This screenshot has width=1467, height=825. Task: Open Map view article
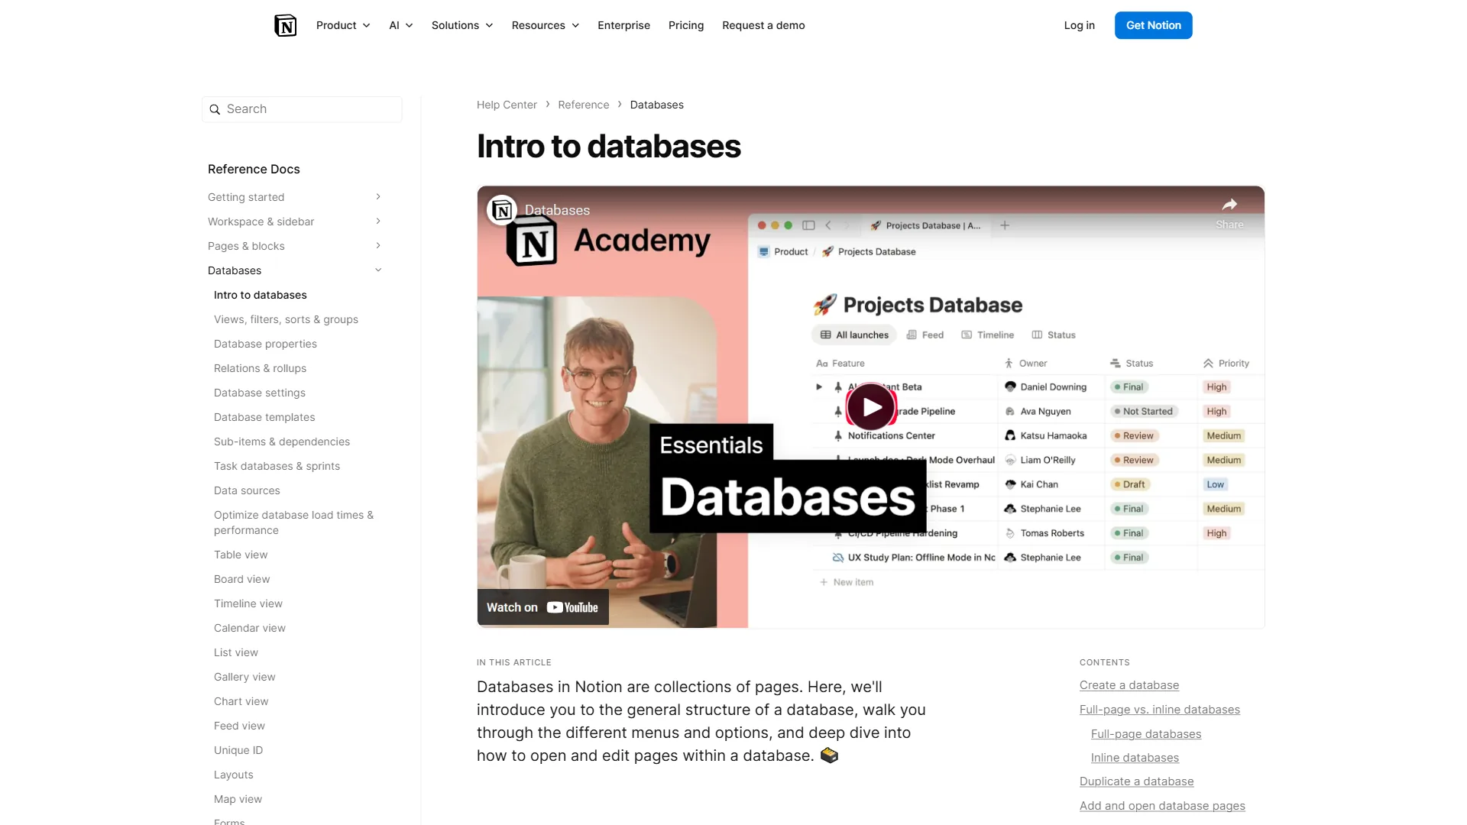[238, 799]
